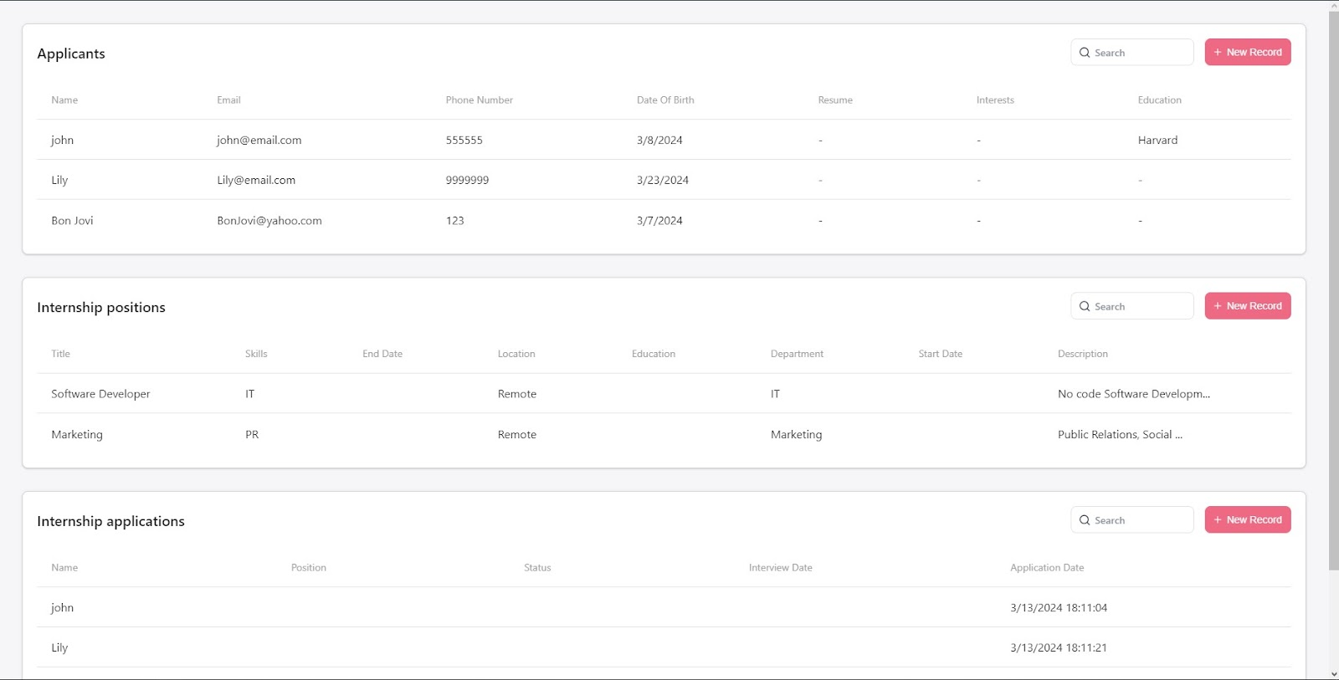
Task: Click the PR skills cell
Action: pos(252,434)
